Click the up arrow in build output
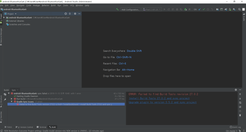This screenshot has width=246, height=132. [240, 94]
